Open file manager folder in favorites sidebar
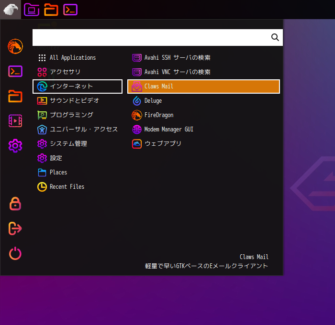 click(15, 96)
